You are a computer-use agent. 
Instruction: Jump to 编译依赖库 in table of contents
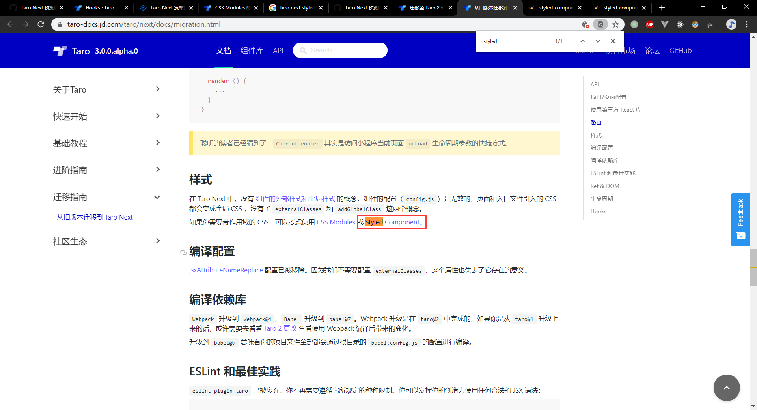(x=604, y=160)
